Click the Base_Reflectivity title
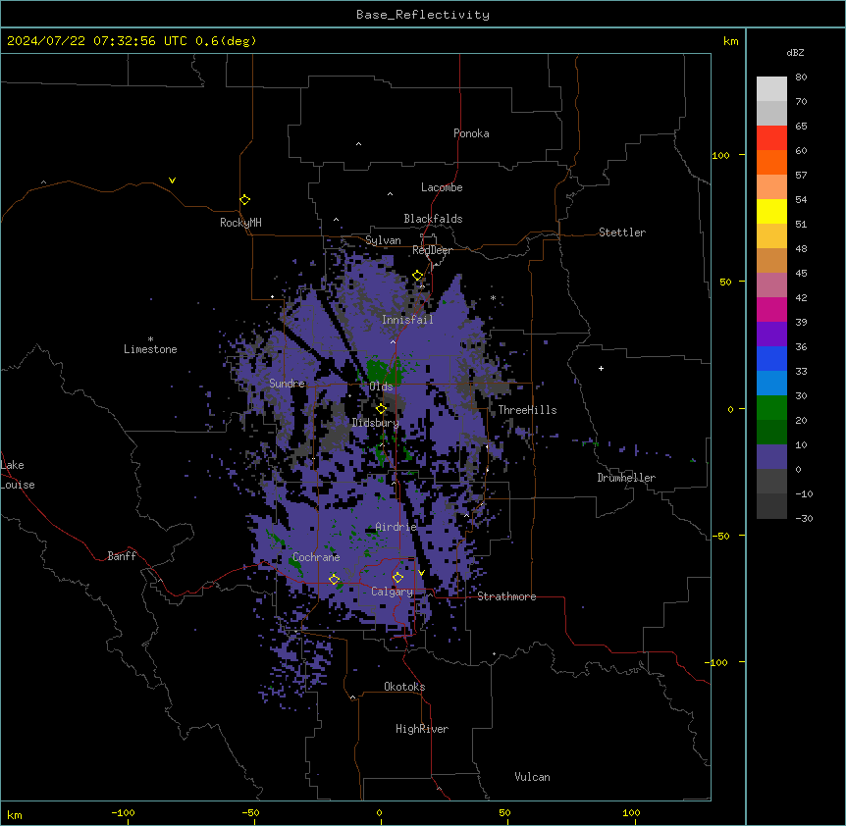The height and width of the screenshot is (826, 846). pos(423,15)
